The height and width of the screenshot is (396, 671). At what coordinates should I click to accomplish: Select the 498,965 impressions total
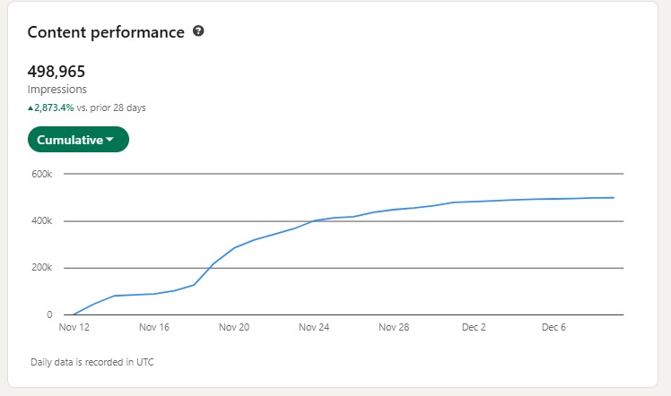(57, 72)
